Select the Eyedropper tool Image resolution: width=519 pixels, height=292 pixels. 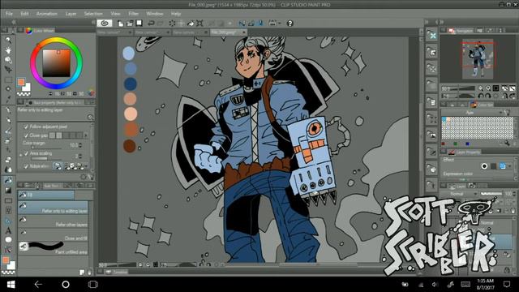pos(8,99)
